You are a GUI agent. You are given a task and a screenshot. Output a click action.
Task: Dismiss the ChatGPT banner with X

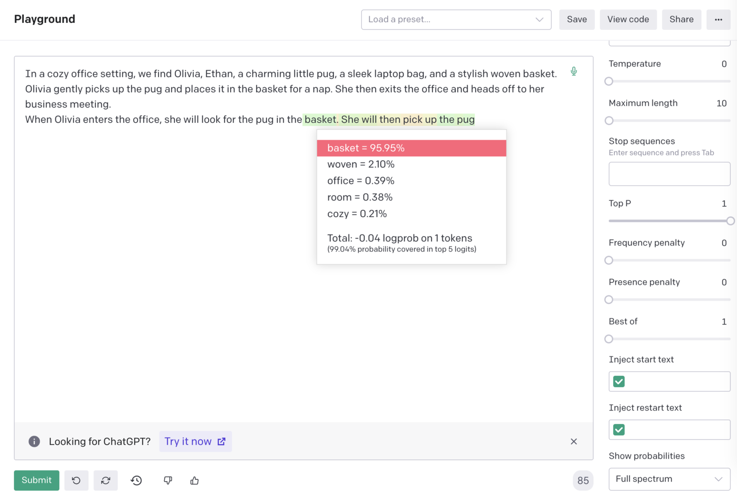point(573,441)
